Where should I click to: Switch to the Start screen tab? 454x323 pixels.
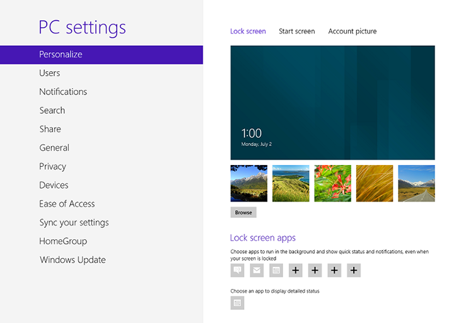coord(297,31)
